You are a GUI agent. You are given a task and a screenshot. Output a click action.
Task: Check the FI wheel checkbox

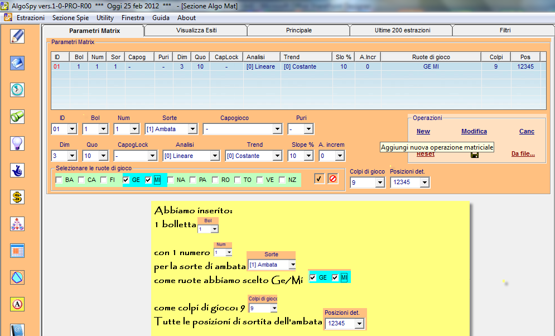[104, 180]
